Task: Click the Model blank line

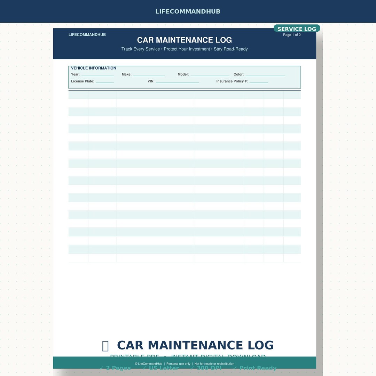Action: click(210, 76)
